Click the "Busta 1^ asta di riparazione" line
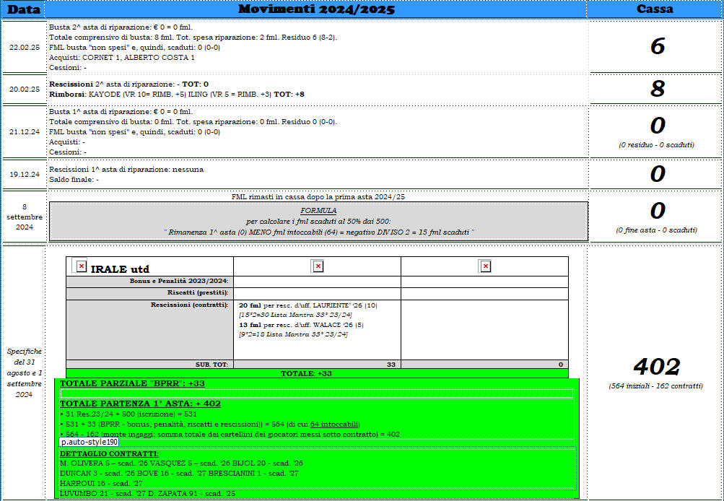The height and width of the screenshot is (501, 724). (121, 112)
